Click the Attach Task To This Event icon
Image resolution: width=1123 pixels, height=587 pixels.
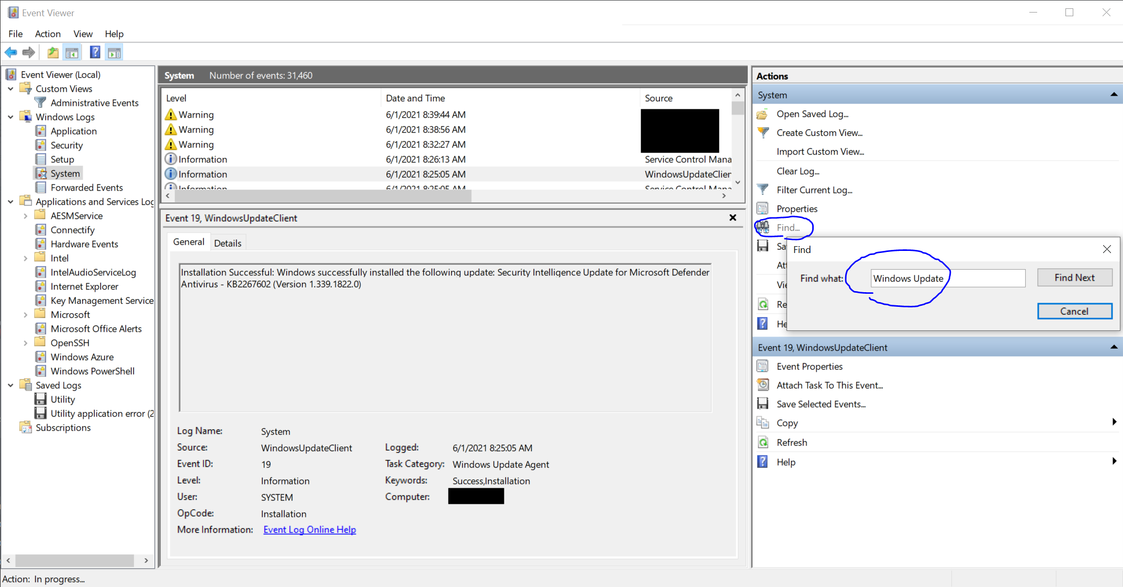coord(763,384)
